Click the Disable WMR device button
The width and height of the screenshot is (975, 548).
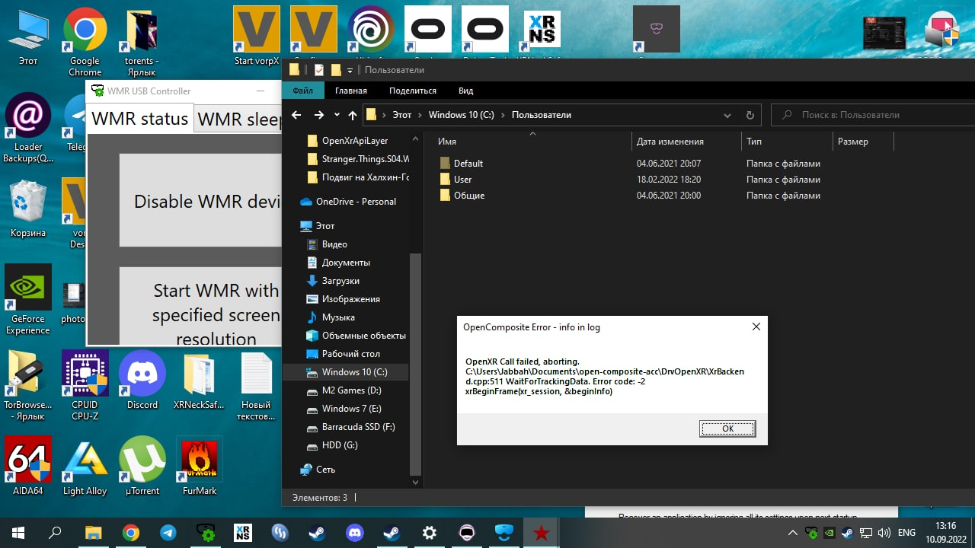[x=202, y=201]
